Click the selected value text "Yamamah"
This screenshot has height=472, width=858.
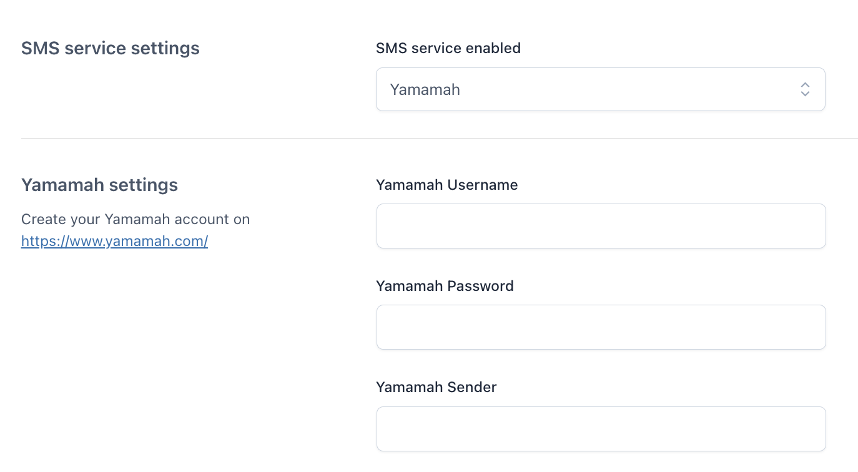tap(425, 89)
